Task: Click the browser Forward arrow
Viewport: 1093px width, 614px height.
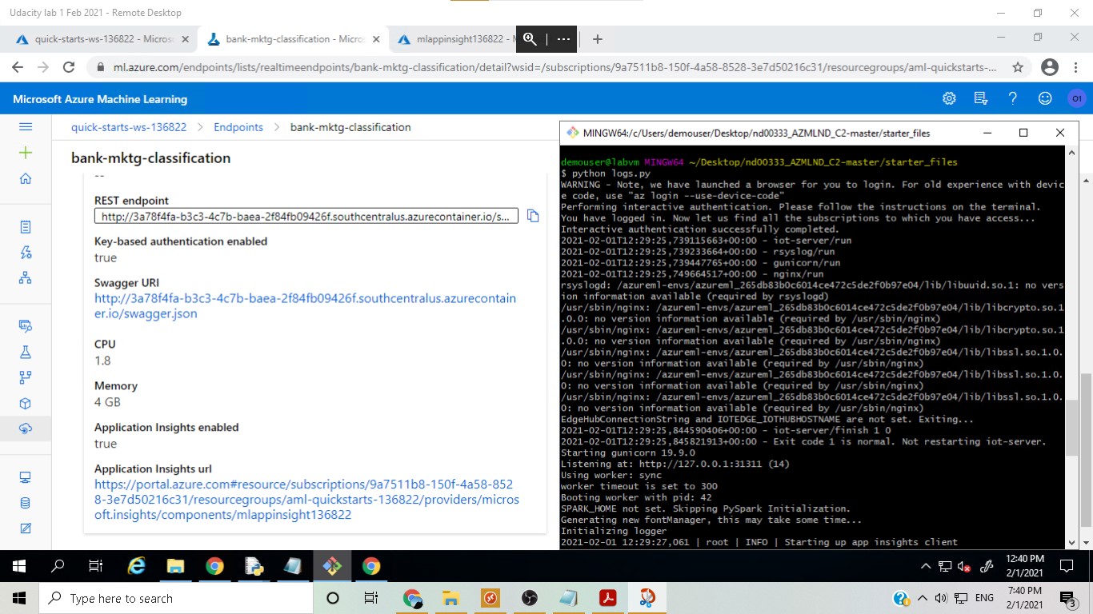Action: click(x=43, y=68)
